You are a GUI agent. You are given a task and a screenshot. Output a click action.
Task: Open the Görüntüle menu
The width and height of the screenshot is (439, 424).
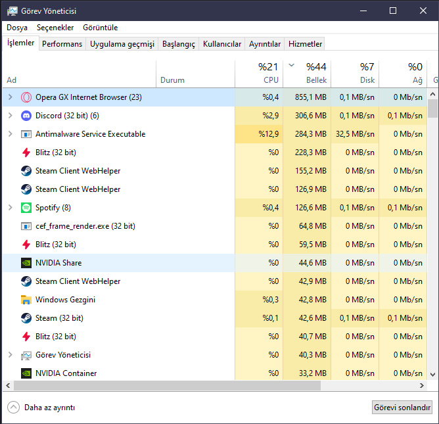(101, 28)
